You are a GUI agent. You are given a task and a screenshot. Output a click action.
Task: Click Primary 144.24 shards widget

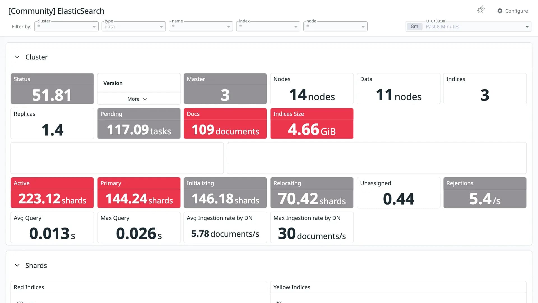tap(139, 193)
